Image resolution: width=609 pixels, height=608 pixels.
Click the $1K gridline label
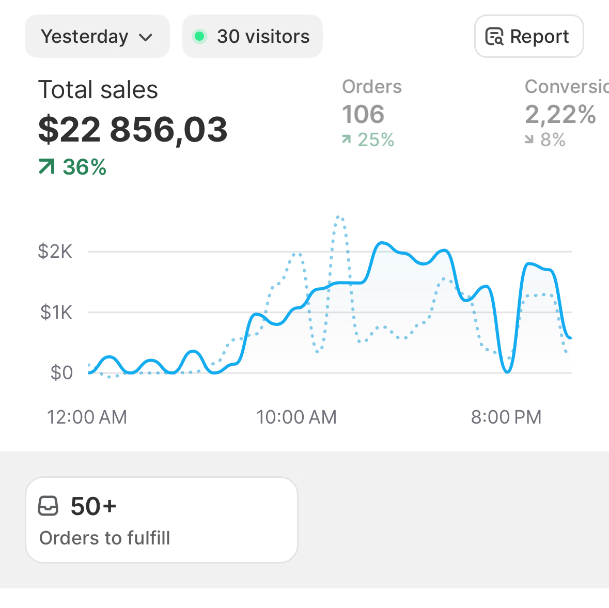click(x=56, y=312)
